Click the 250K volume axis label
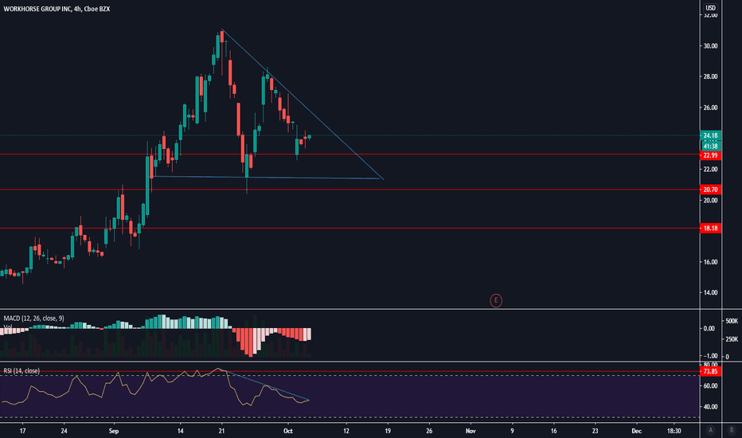This screenshot has width=742, height=438. click(732, 339)
